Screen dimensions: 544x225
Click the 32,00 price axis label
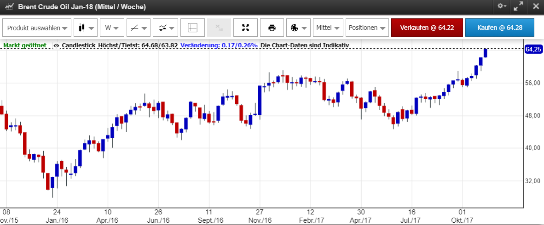click(x=533, y=181)
